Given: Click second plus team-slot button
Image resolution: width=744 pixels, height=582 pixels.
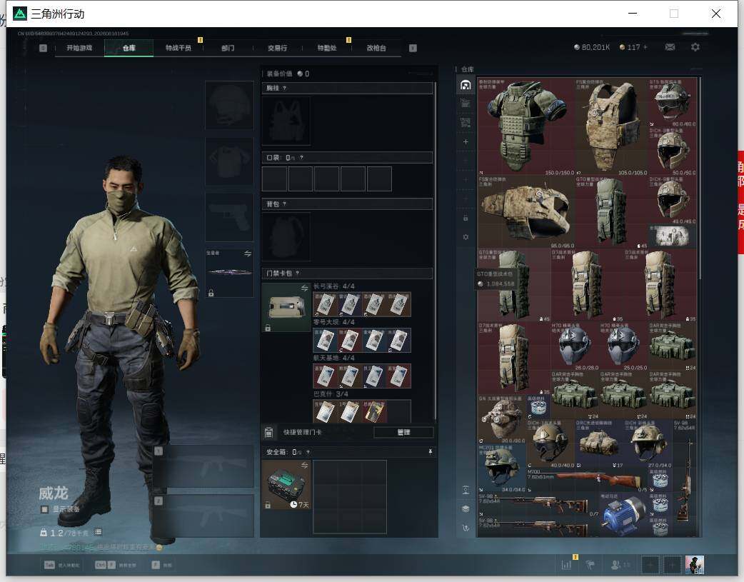Looking at the screenshot, I should pos(672,565).
